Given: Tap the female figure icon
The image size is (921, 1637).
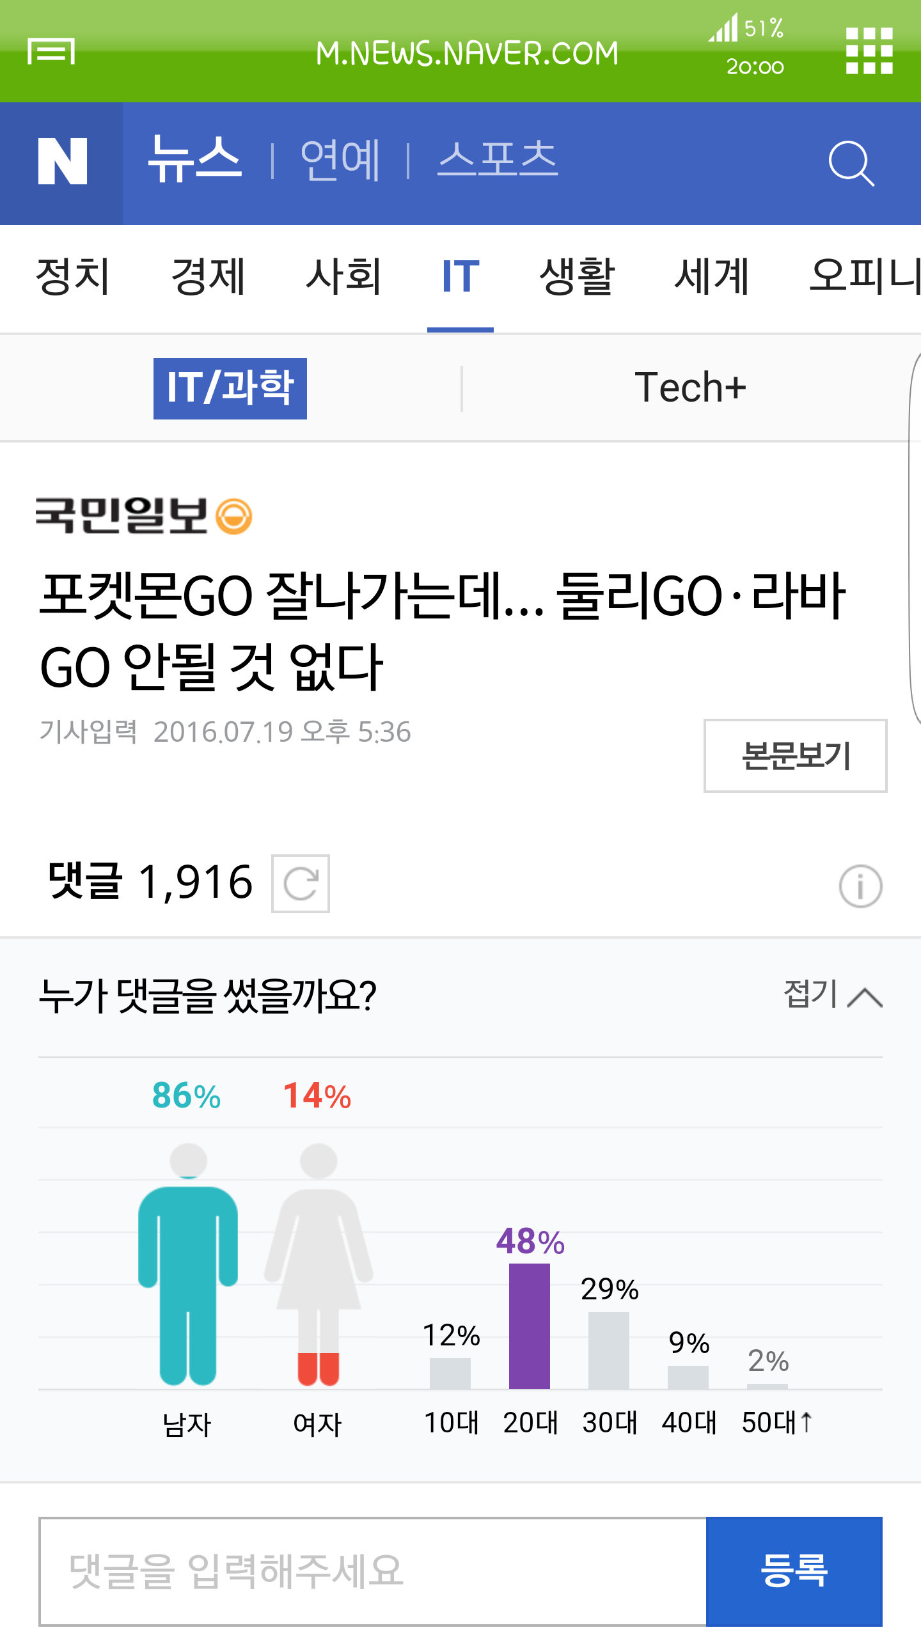Looking at the screenshot, I should point(319,1264).
